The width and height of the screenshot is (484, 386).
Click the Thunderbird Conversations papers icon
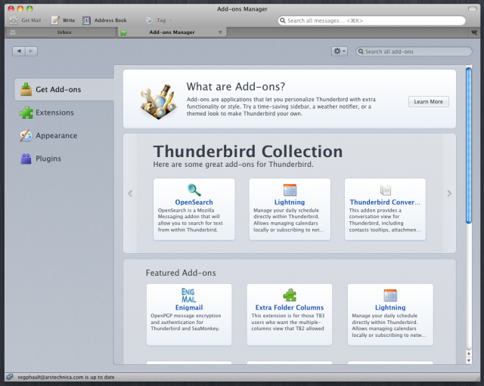pos(386,190)
